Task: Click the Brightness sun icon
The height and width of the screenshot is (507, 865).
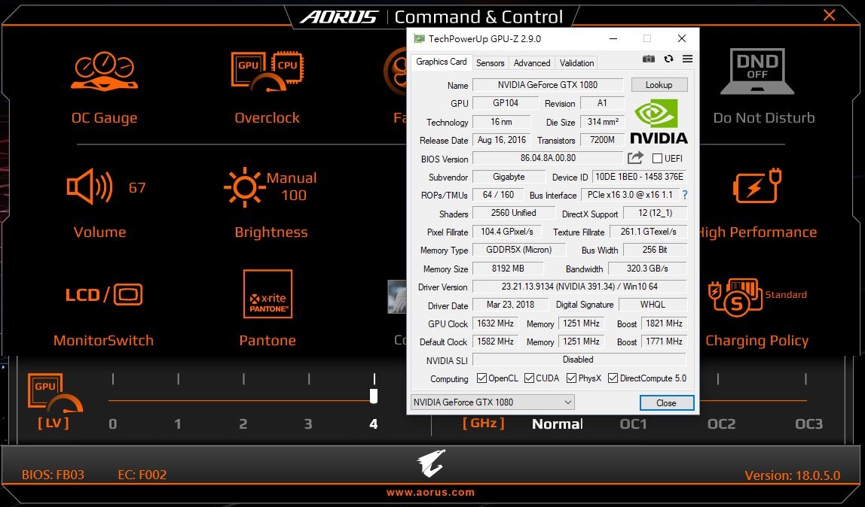Action: point(244,187)
